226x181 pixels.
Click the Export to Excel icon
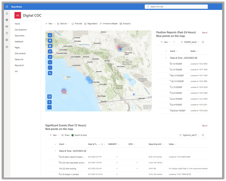(x=73, y=135)
